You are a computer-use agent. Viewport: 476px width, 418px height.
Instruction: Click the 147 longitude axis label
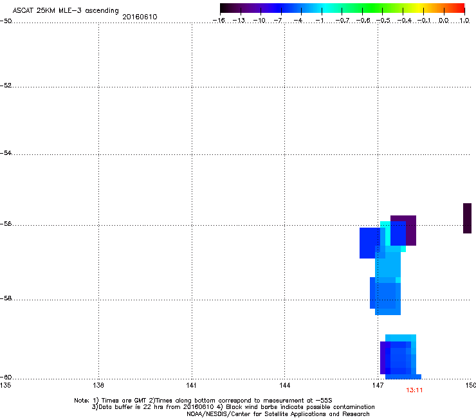378,385
